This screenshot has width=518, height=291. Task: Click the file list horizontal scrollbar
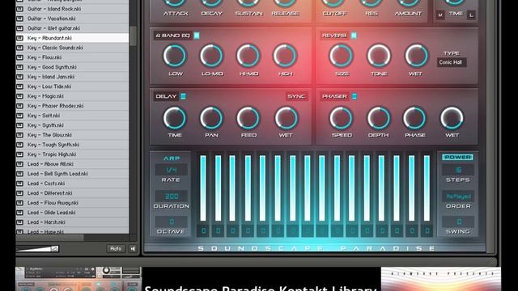coord(49,238)
